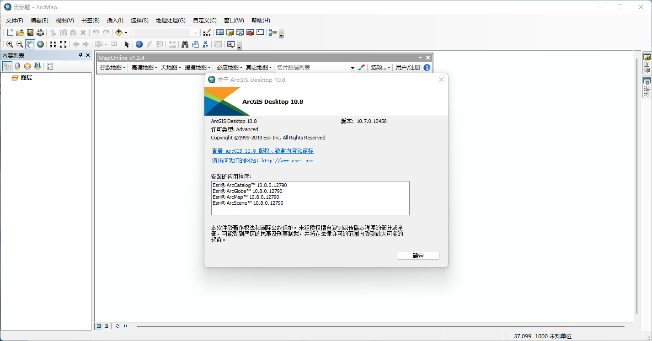Select the Pan hand tool
The image size is (652, 341).
tap(30, 44)
